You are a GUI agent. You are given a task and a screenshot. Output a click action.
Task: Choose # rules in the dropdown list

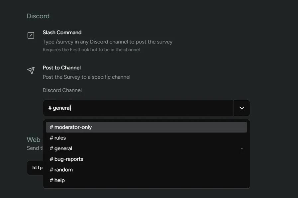[x=57, y=138]
